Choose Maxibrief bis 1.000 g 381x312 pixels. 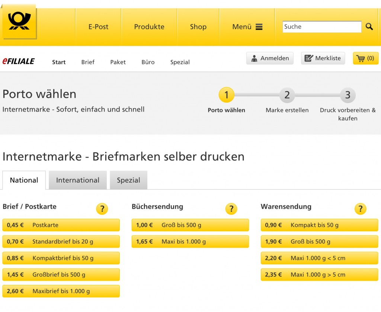(x=61, y=291)
